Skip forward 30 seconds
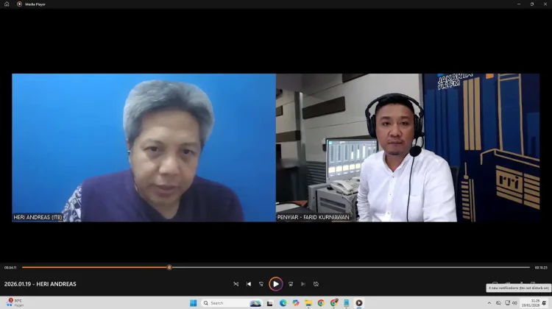552x309 pixels. [291, 284]
